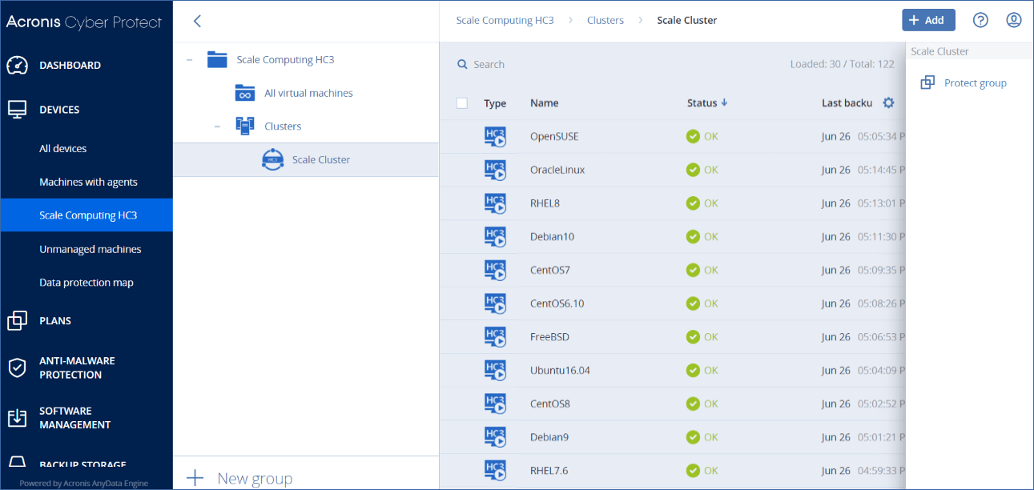1034x490 pixels.
Task: Click the HC3 type icon for FreeBSD
Action: 496,337
